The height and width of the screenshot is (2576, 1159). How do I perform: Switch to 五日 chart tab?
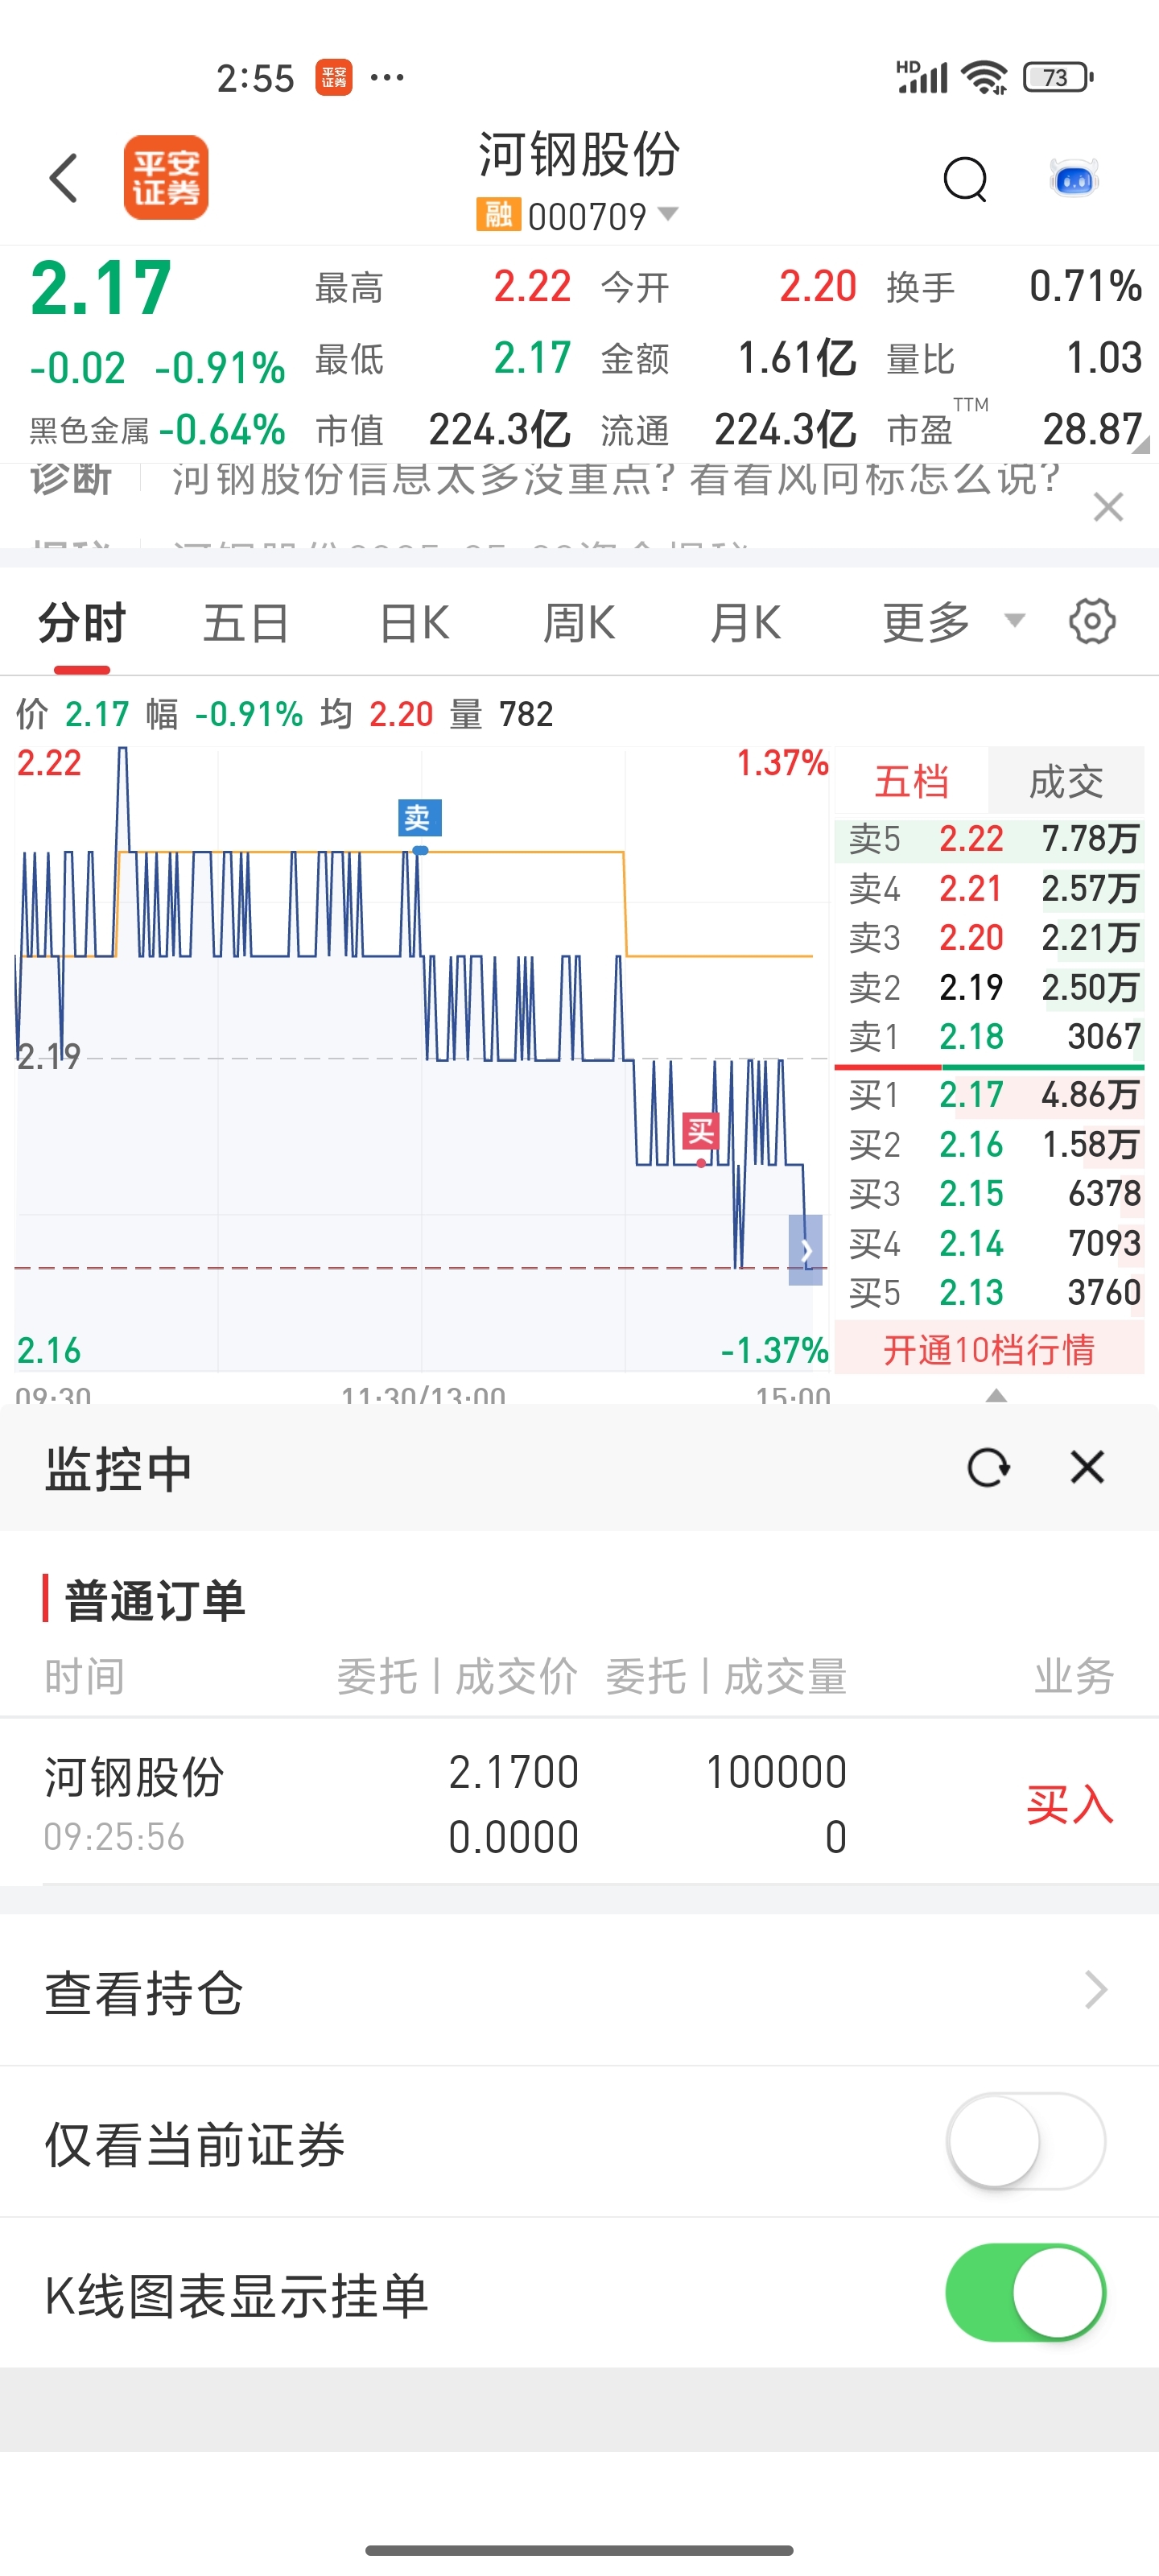[x=246, y=623]
